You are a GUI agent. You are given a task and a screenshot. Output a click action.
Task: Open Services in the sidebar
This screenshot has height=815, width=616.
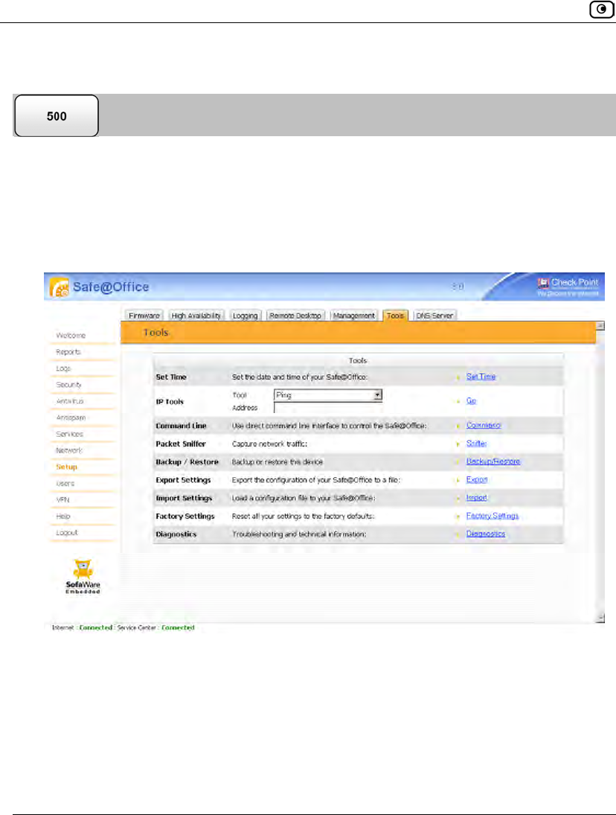[70, 434]
